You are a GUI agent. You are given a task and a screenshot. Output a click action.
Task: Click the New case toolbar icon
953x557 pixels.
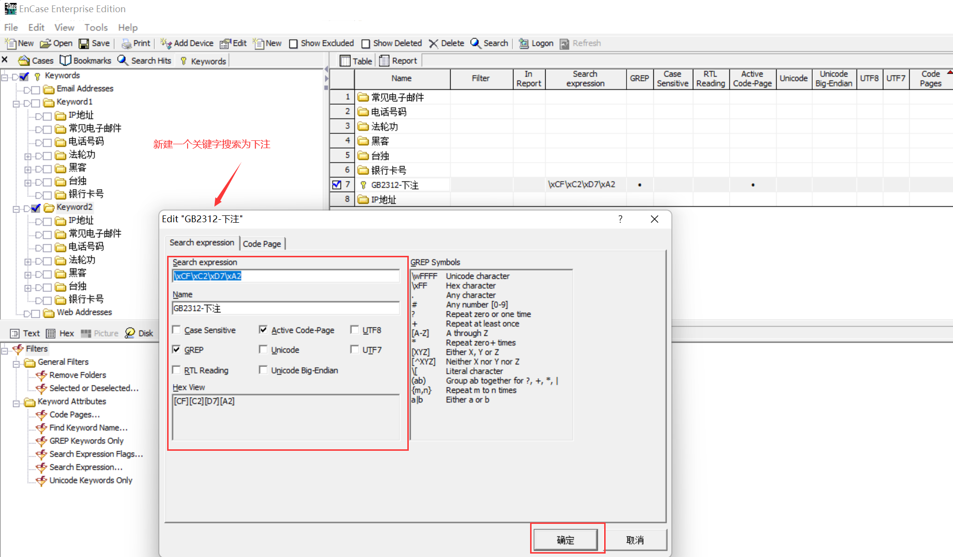[x=11, y=43]
